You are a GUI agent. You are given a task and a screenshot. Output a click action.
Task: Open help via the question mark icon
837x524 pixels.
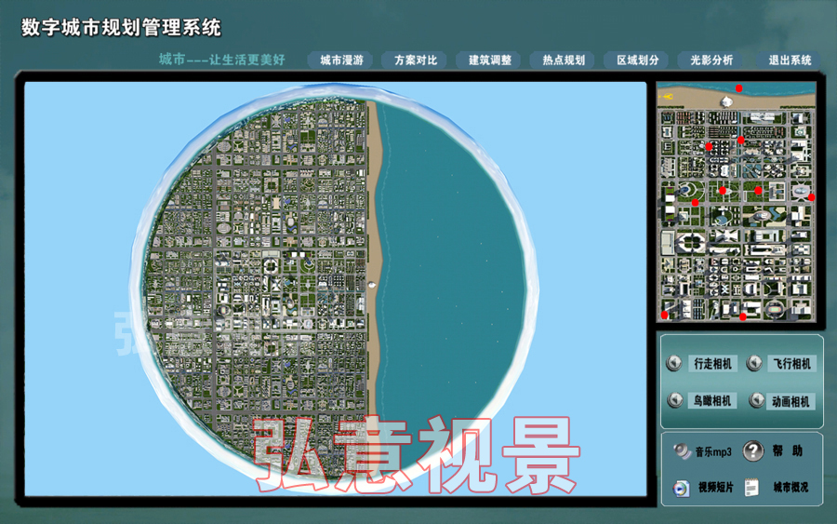point(753,451)
